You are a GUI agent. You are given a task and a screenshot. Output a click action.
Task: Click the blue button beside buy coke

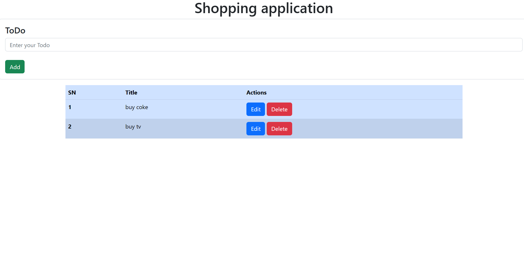point(256,109)
